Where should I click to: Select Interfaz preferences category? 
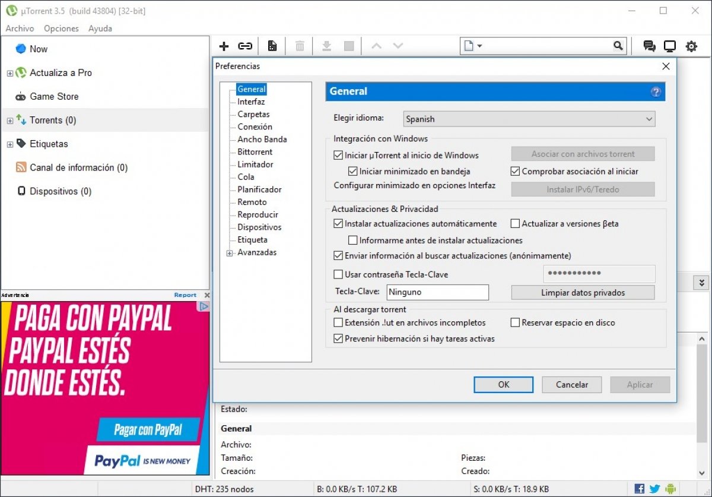pos(251,102)
